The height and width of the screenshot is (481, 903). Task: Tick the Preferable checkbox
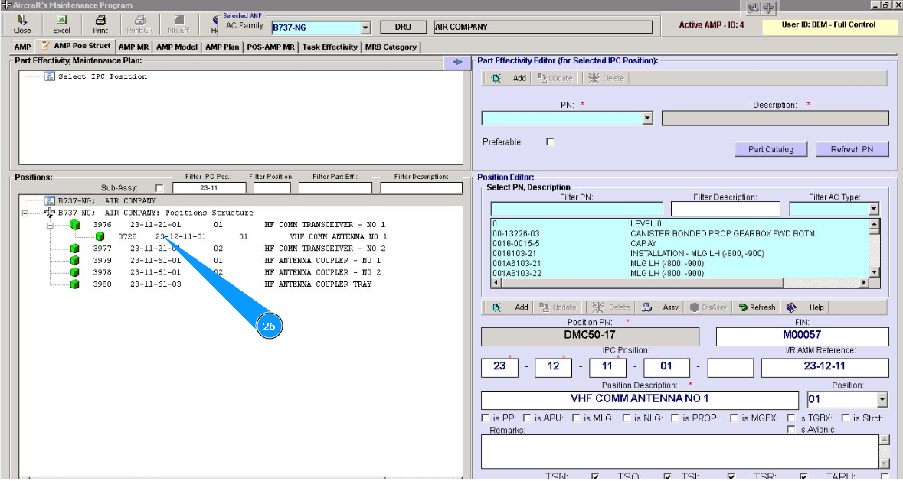coord(550,141)
